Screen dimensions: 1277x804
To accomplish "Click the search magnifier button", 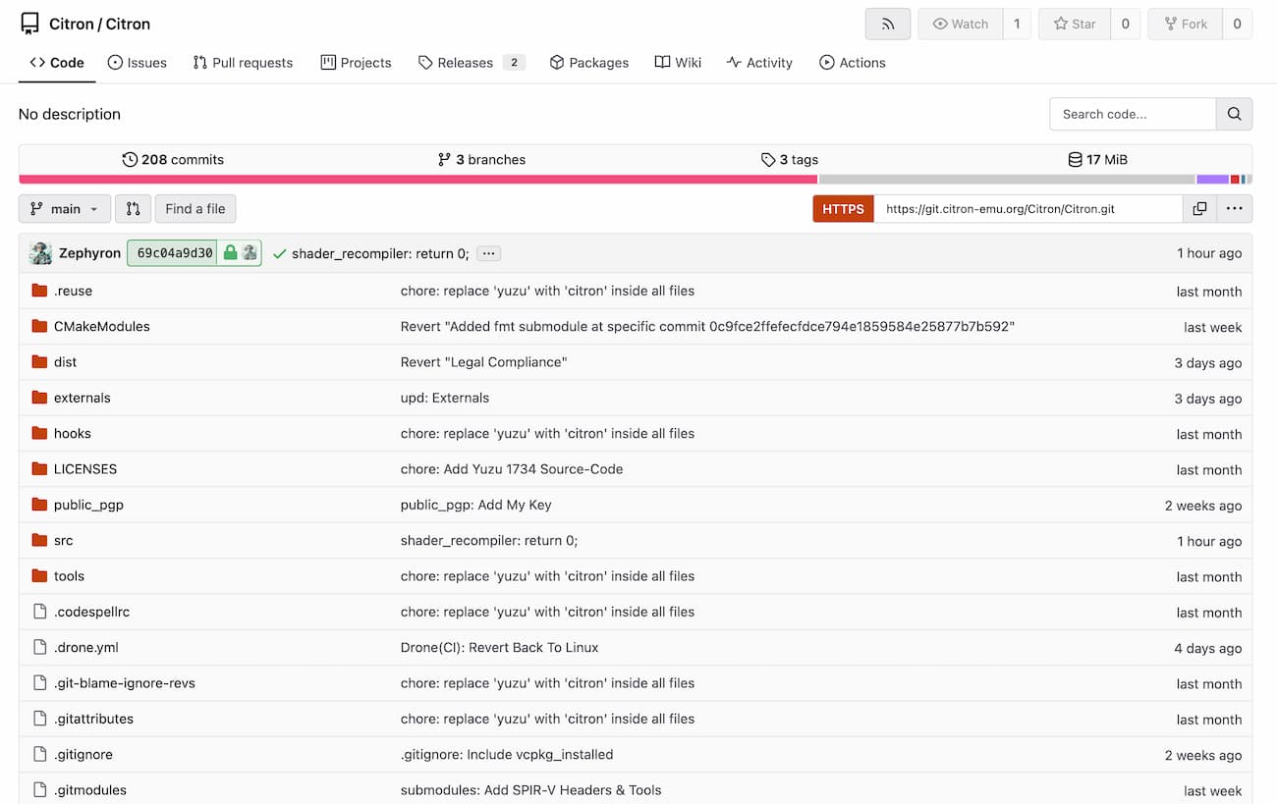I will click(x=1234, y=114).
